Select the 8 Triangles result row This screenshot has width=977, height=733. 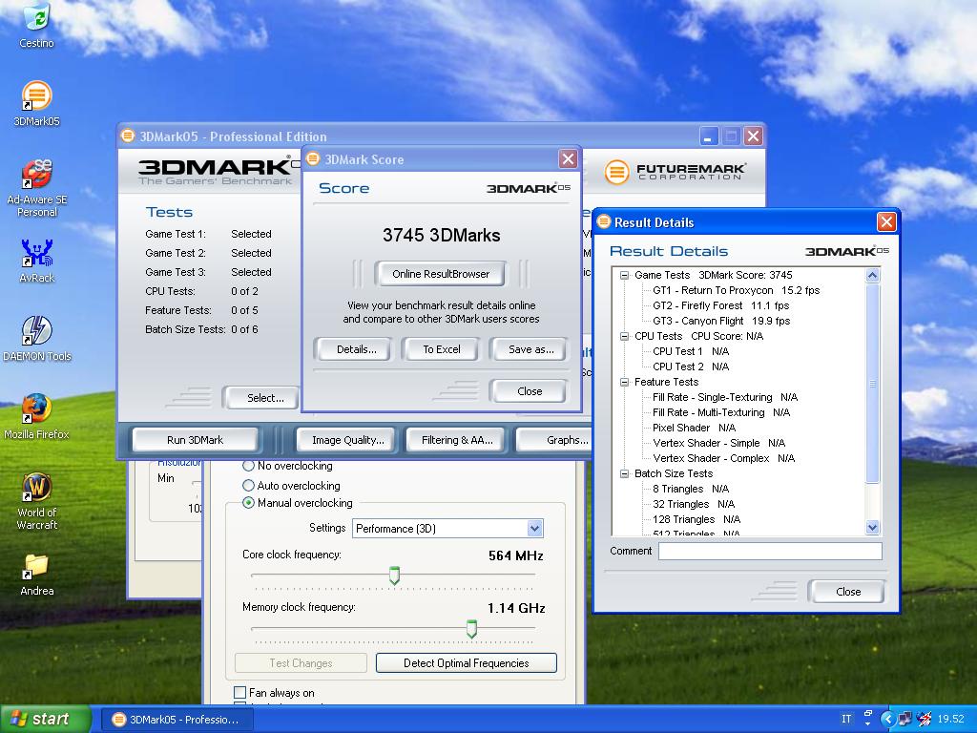(691, 489)
